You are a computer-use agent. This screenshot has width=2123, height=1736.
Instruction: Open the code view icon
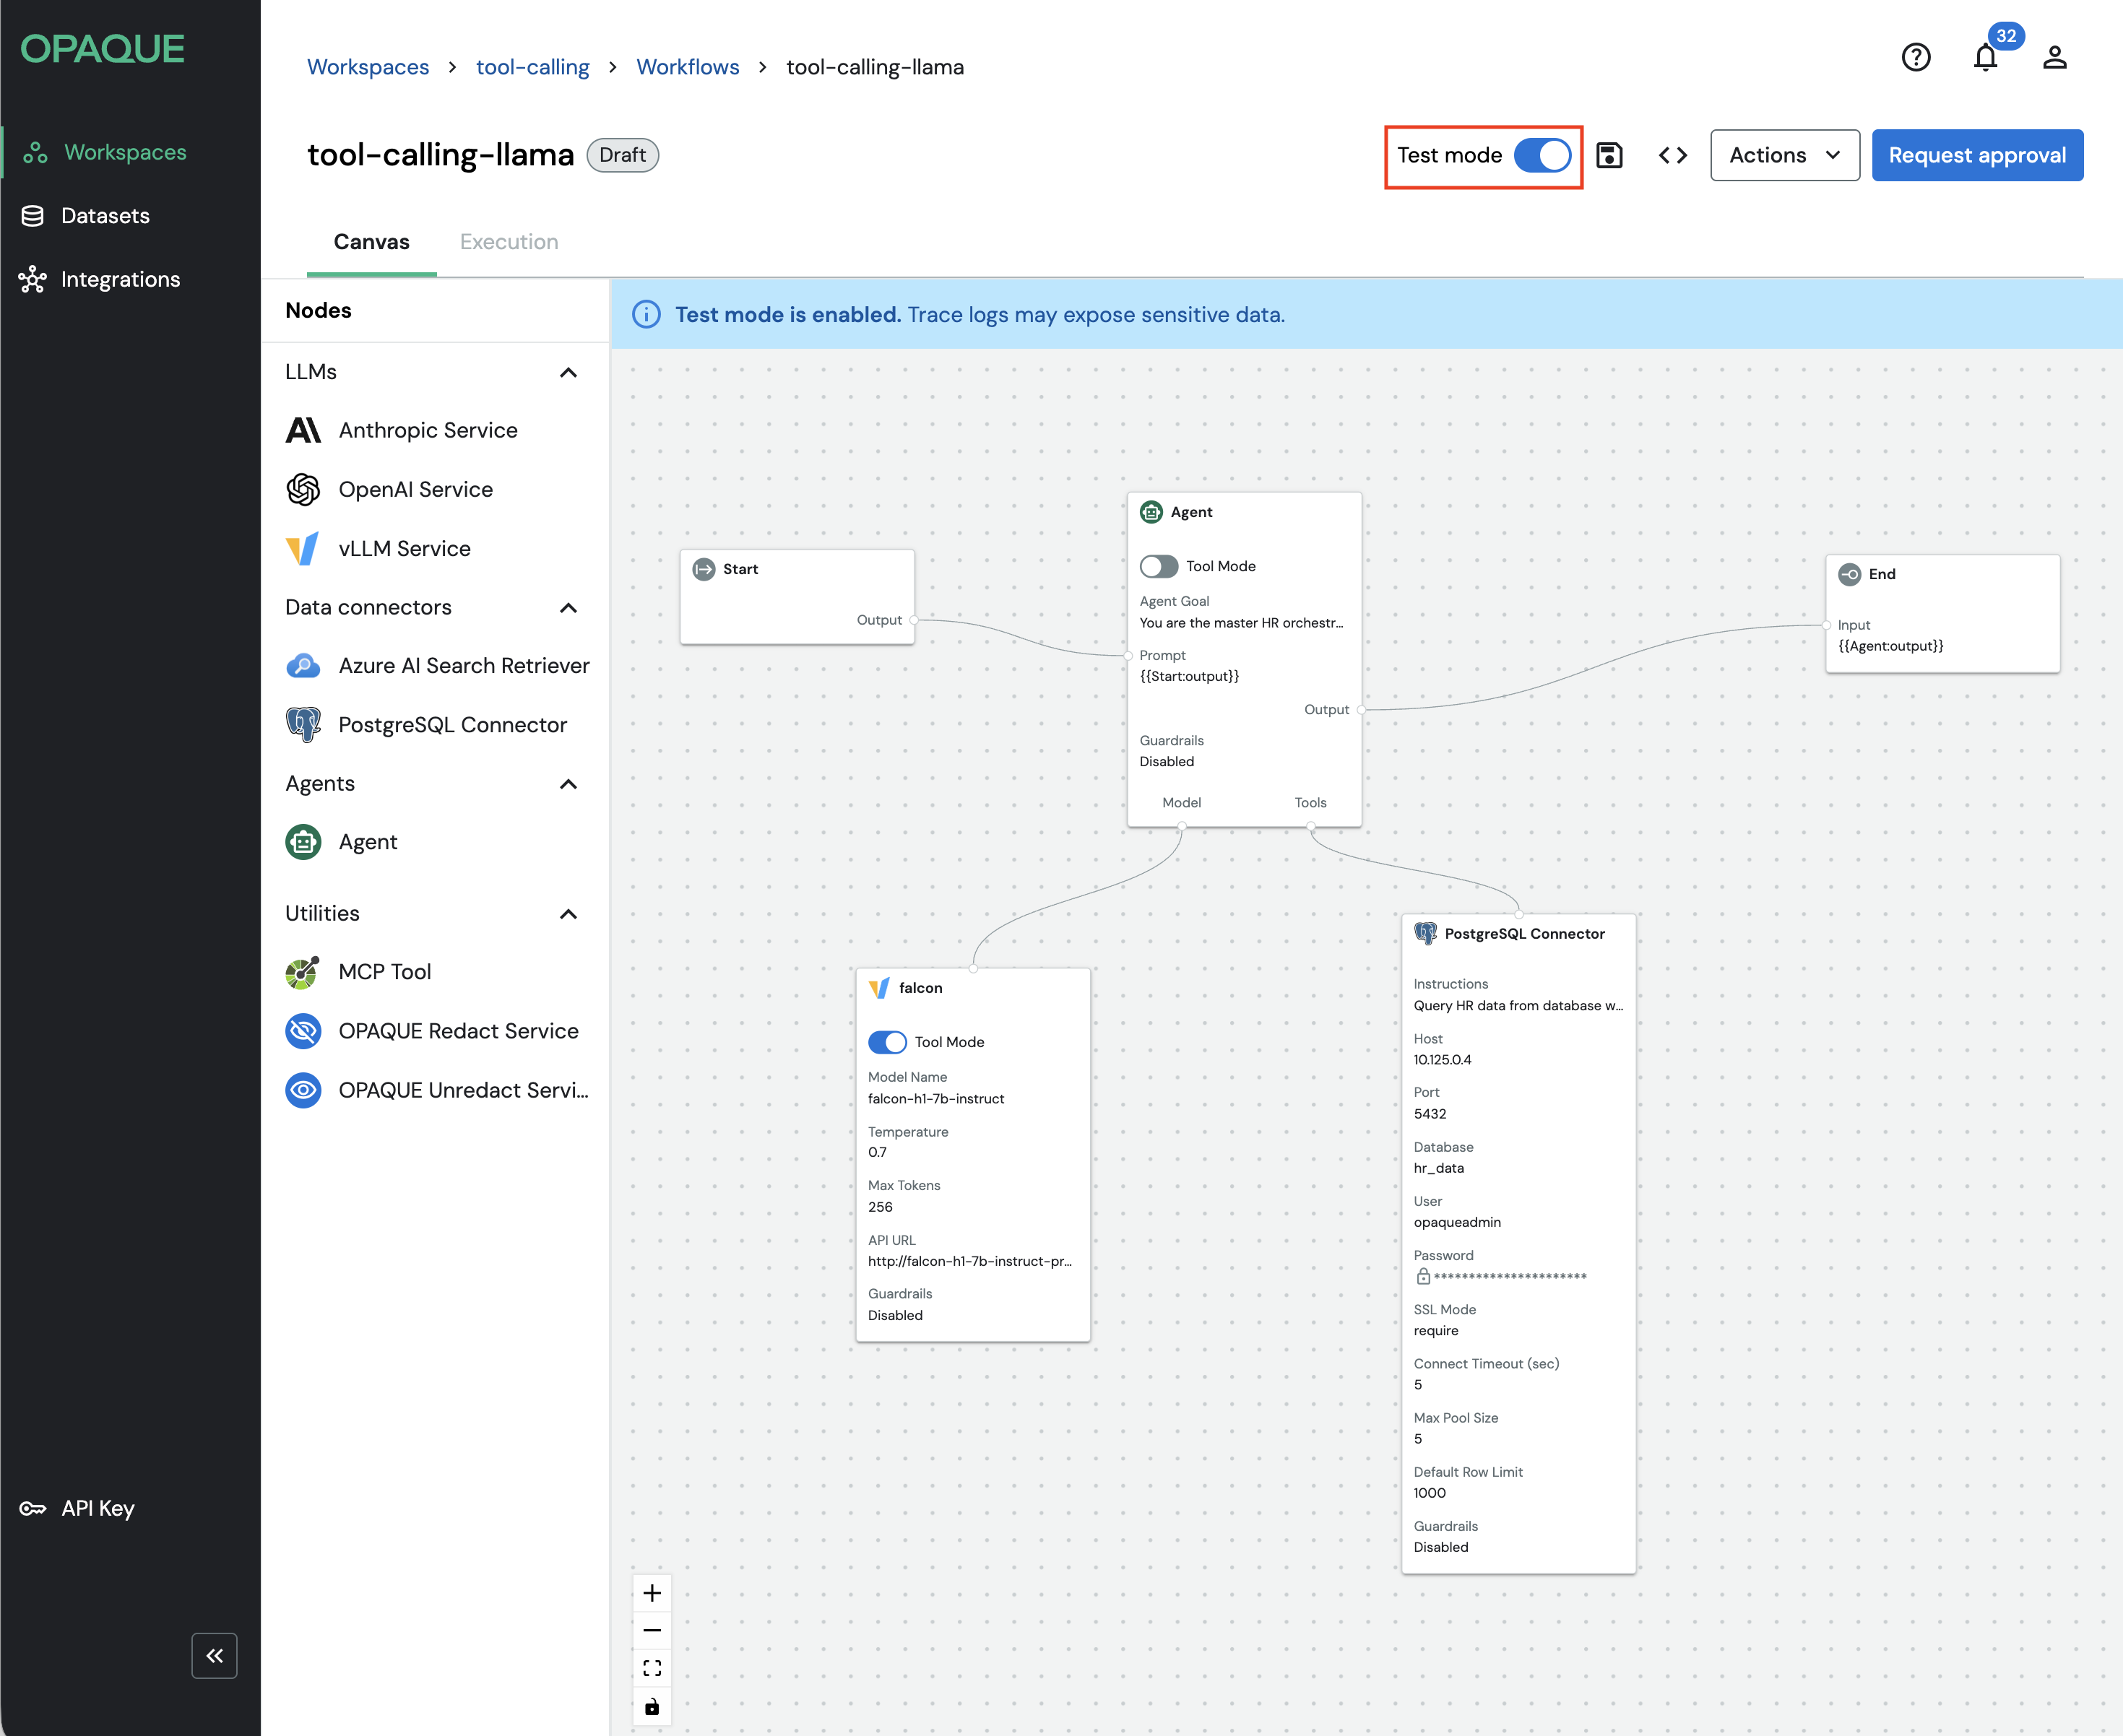[x=1672, y=155]
